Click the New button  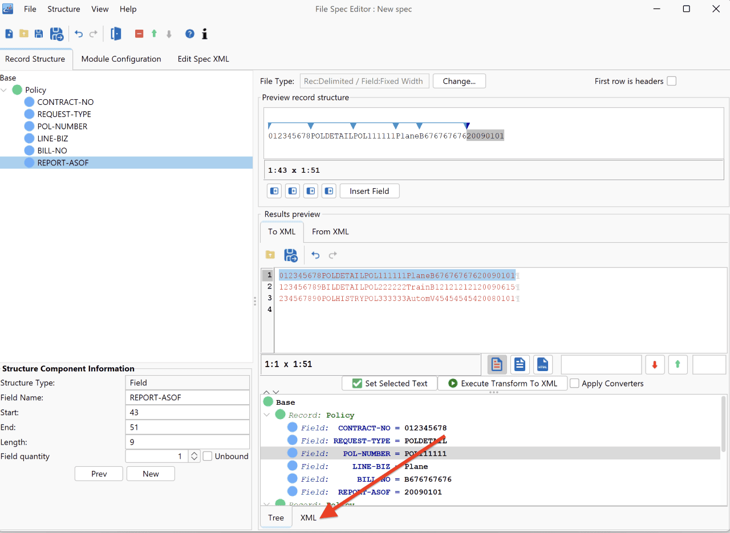click(151, 474)
